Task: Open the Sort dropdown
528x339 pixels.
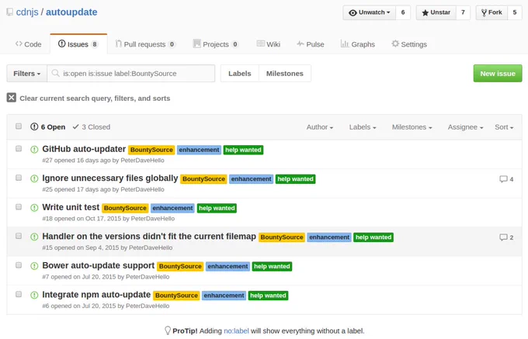Action: pos(504,127)
